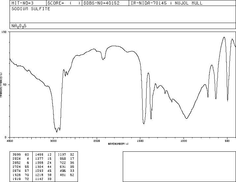
Task: Click the 1500 wavenumber axis label
Action: click(140, 141)
